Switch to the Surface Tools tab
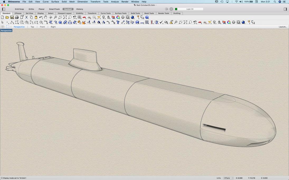Screen dimensions: 289x180 [120, 13]
